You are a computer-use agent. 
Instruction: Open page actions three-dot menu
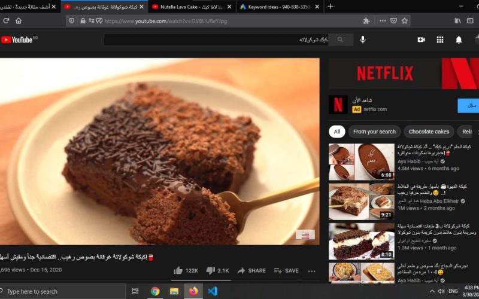pos(383,21)
